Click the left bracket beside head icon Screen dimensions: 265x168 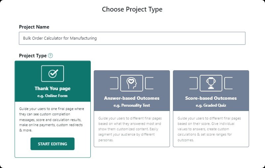tap(114, 83)
